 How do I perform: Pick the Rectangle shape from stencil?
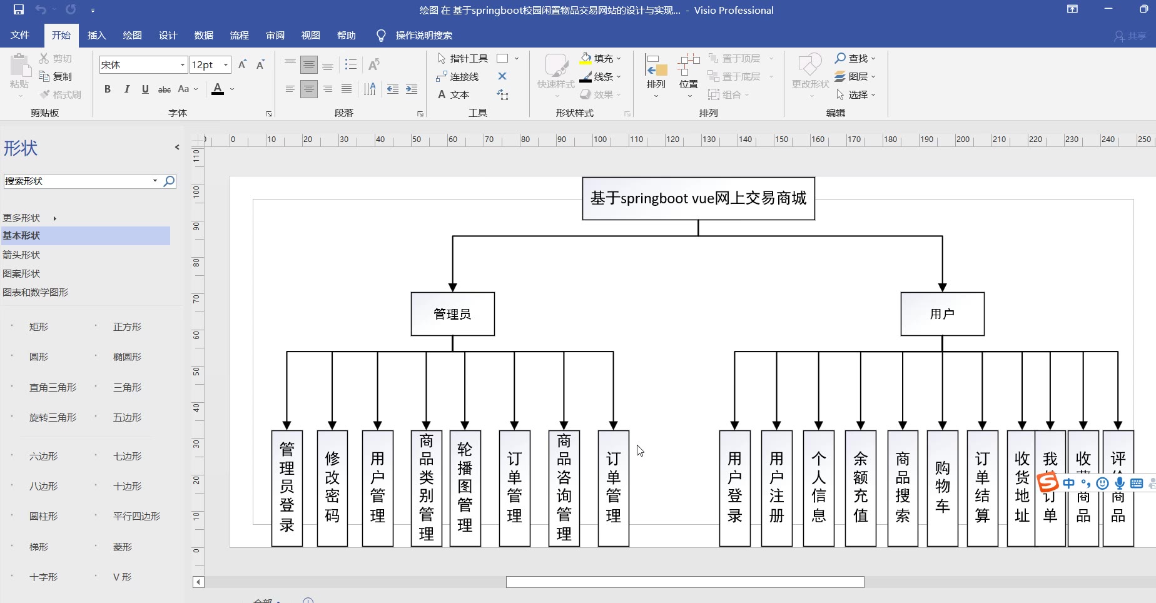coord(39,327)
